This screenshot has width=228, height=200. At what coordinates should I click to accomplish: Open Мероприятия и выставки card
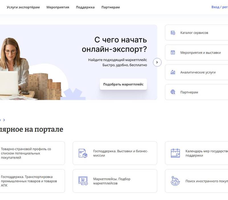point(196,53)
